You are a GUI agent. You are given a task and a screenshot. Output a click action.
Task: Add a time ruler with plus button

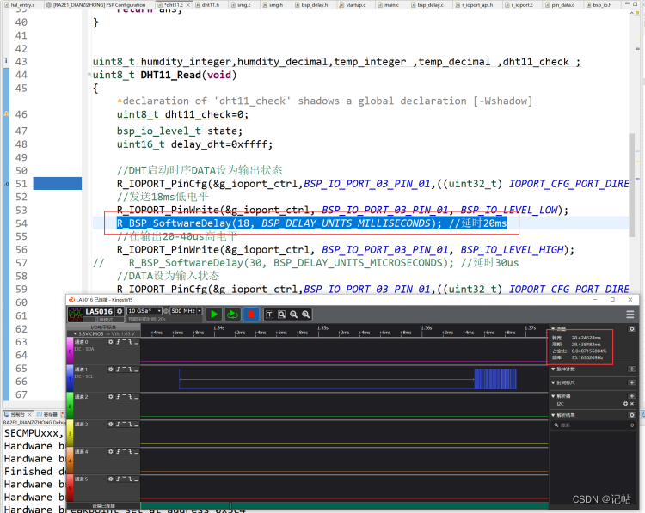pyautogui.click(x=631, y=382)
